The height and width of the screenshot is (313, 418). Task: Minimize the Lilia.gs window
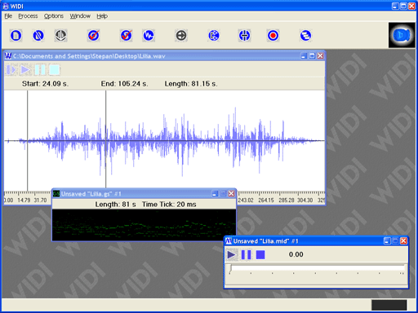(x=215, y=194)
